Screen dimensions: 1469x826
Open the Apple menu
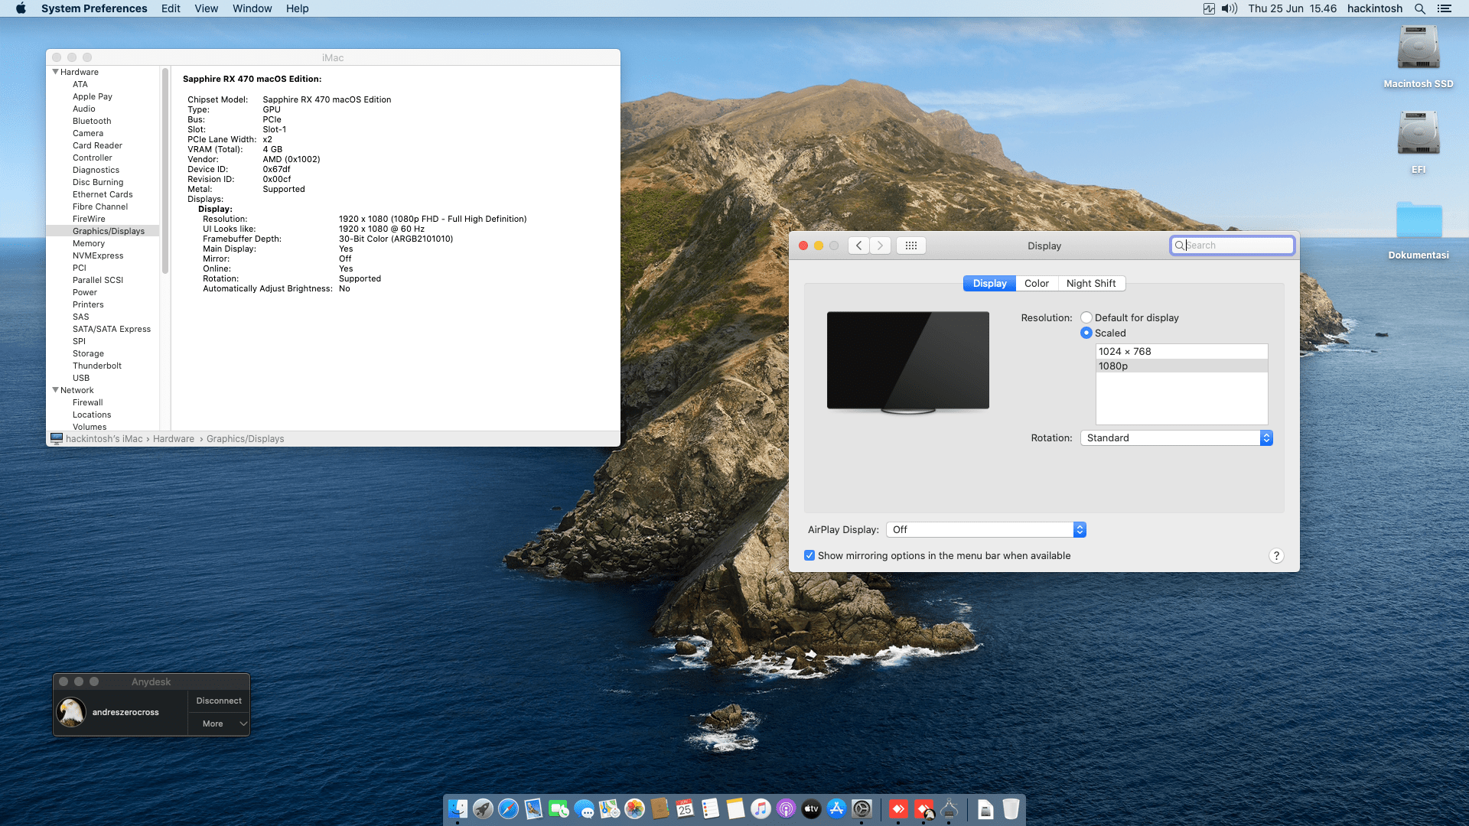click(21, 8)
